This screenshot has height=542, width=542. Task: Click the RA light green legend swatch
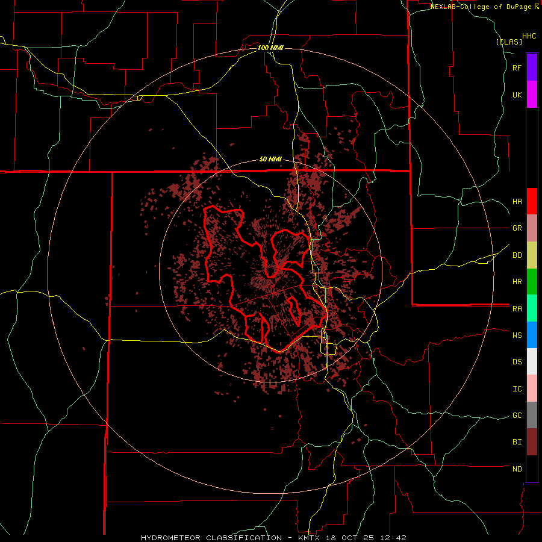point(532,308)
